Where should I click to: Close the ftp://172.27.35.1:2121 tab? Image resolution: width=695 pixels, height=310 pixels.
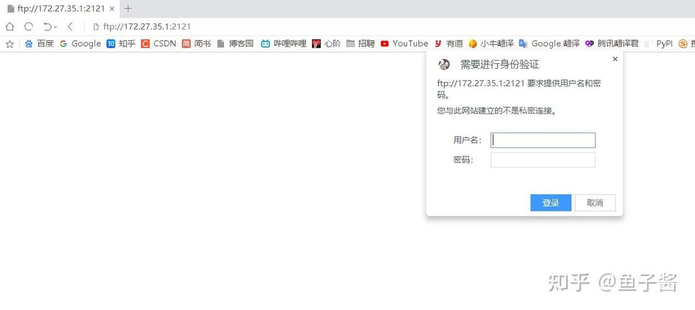point(112,9)
